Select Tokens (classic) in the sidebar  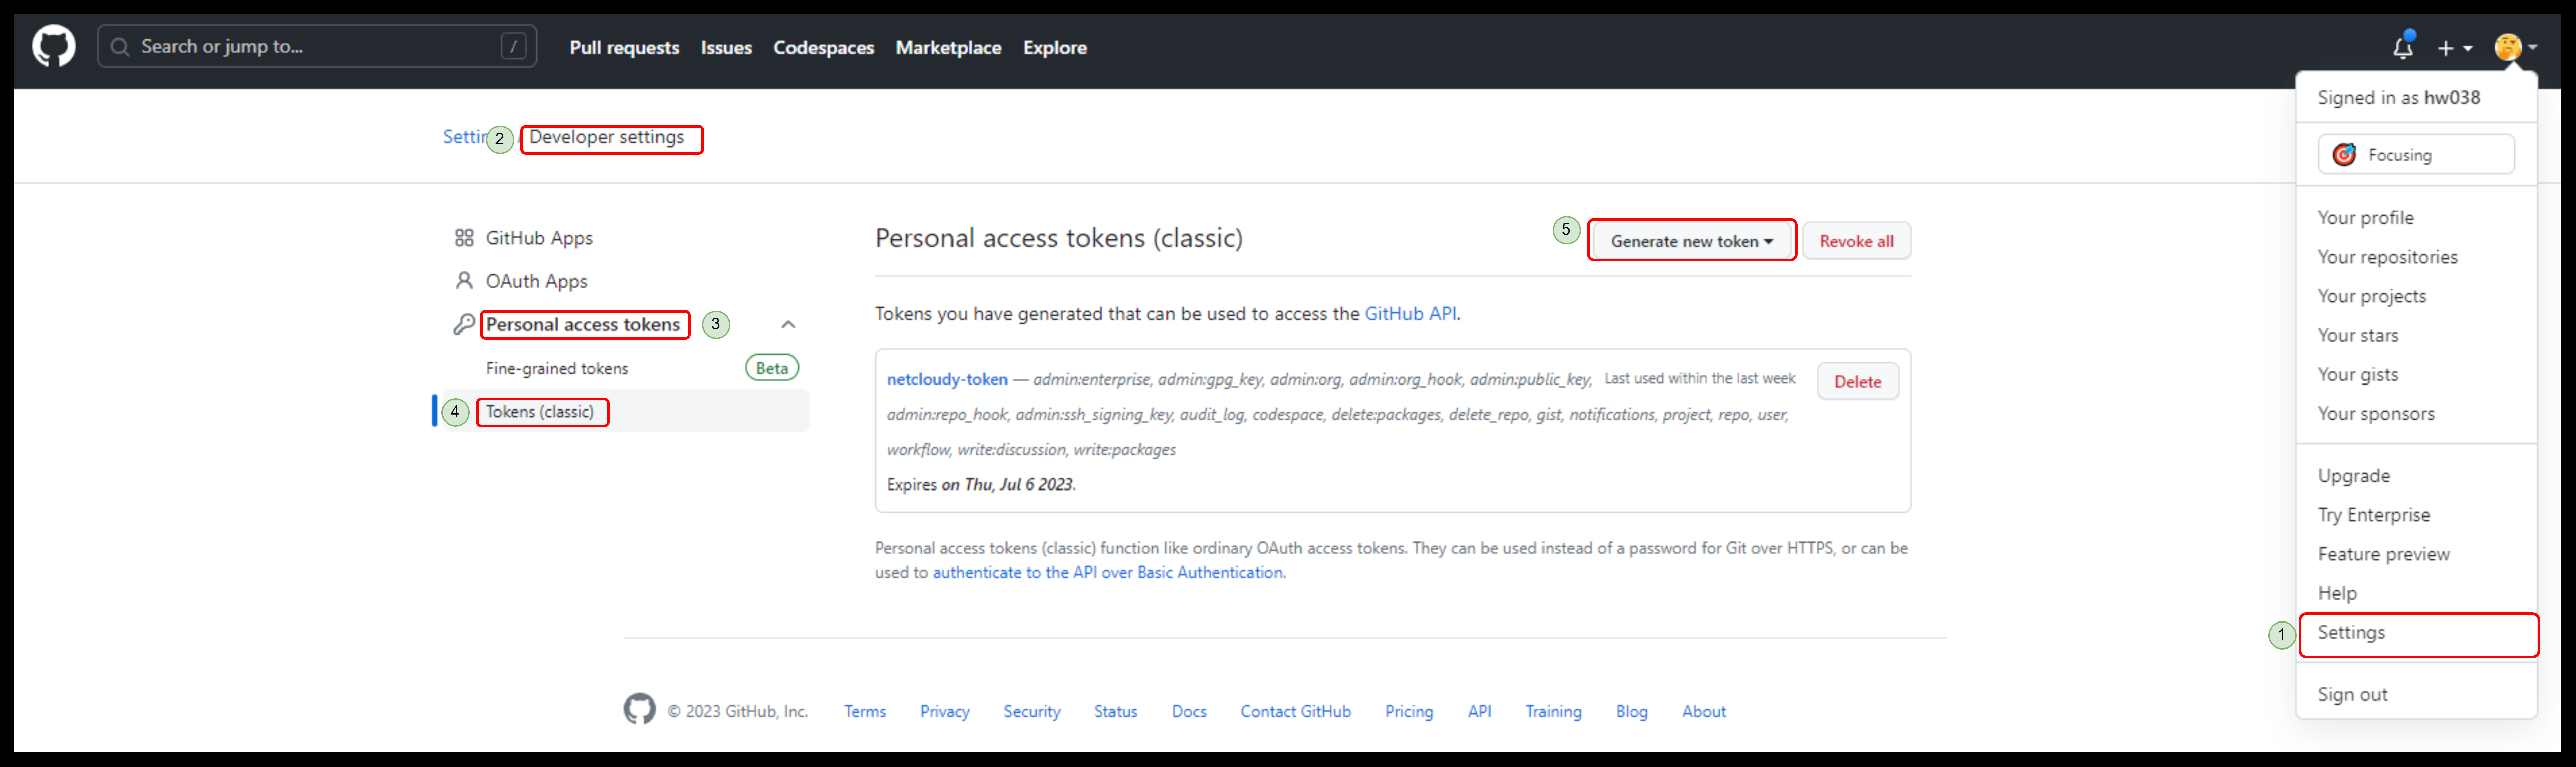pos(540,412)
